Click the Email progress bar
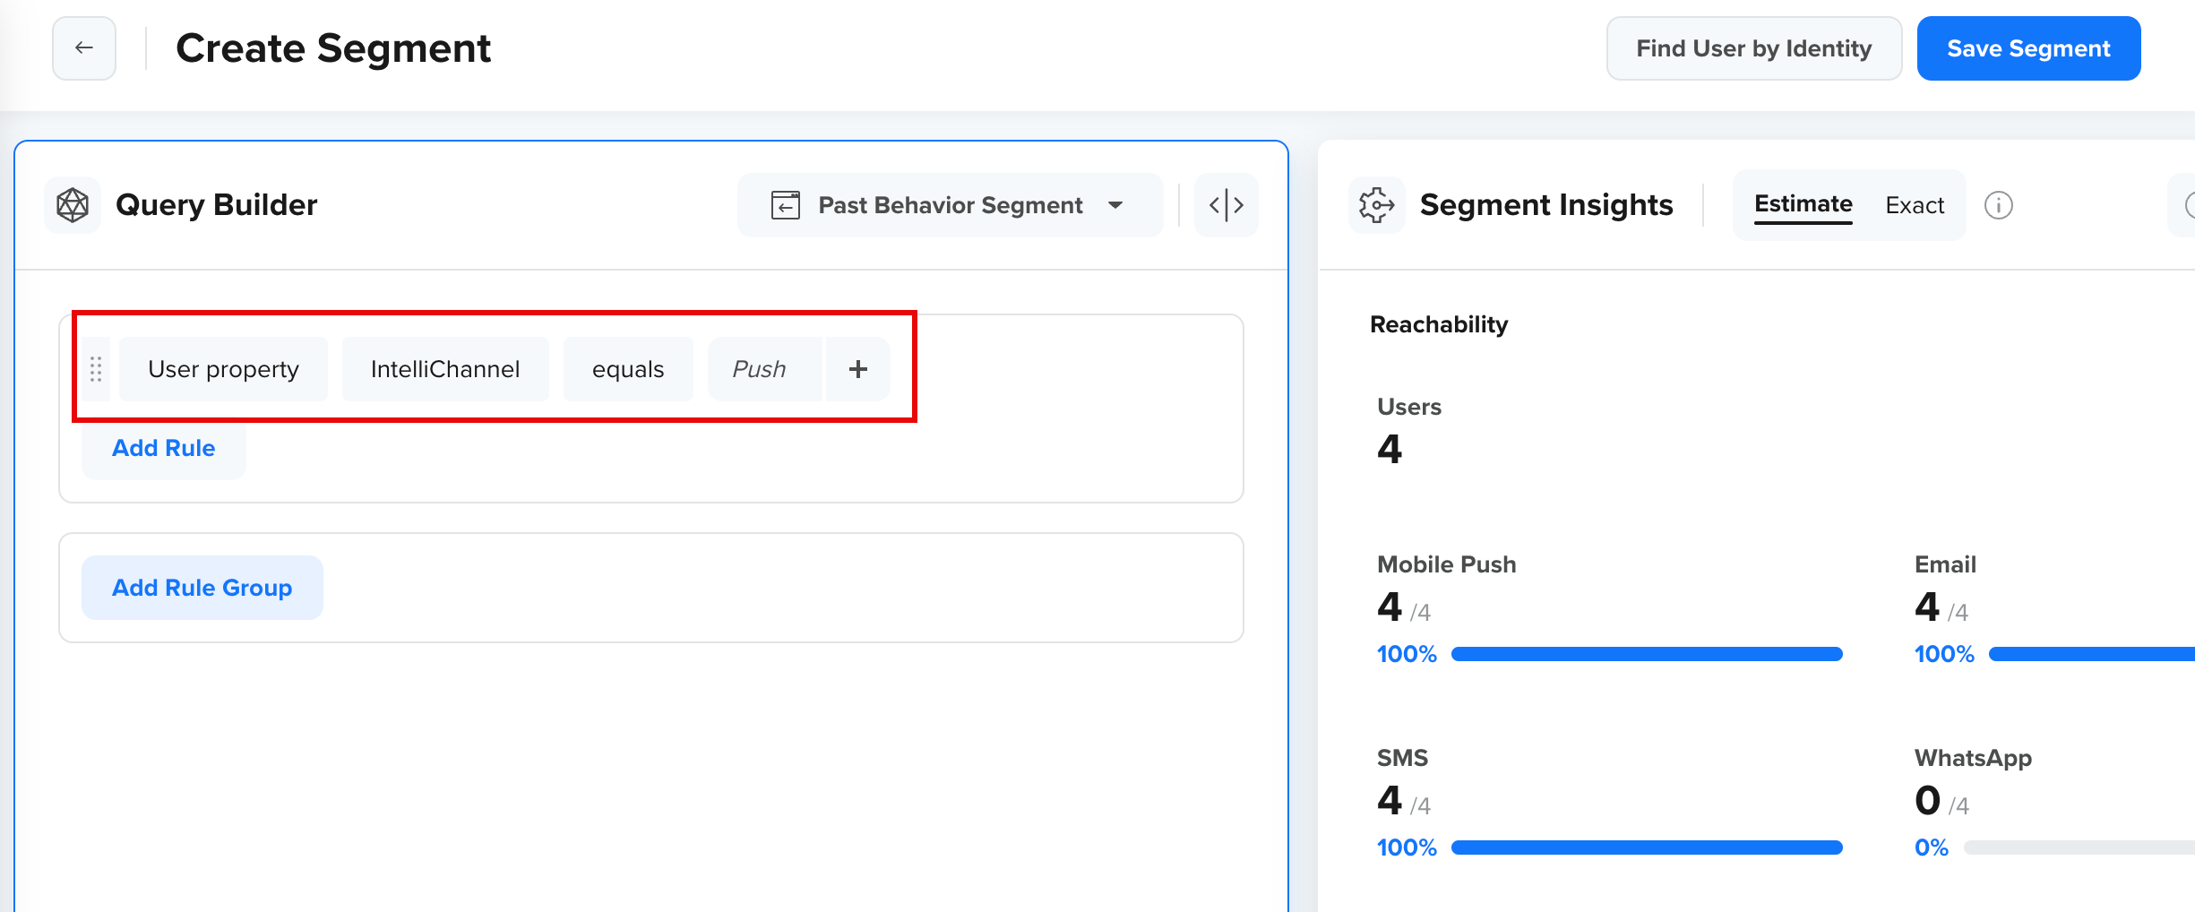The height and width of the screenshot is (912, 2195). (x=2092, y=655)
